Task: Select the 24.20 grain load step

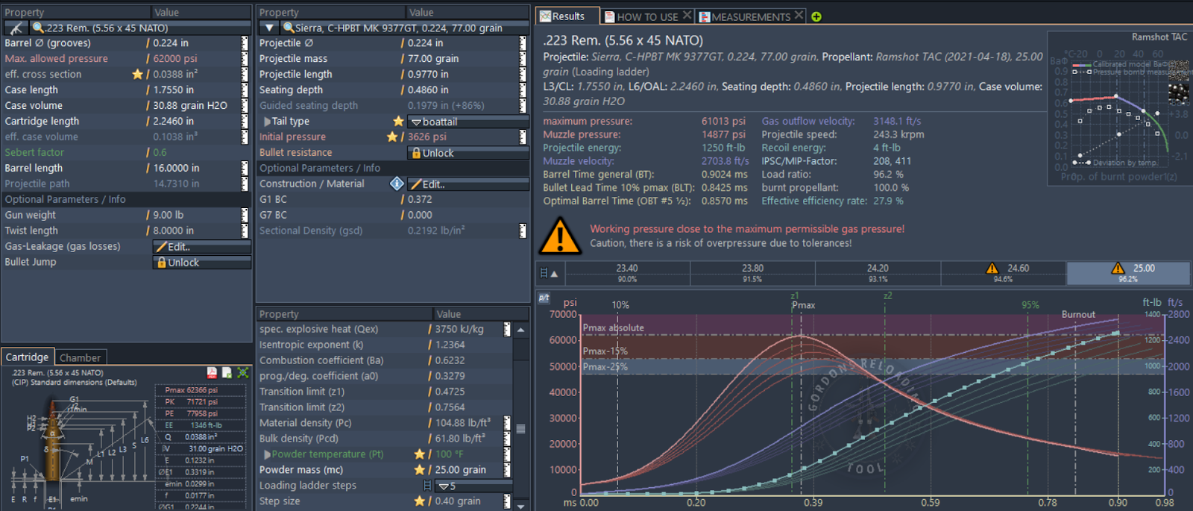Action: 878,273
